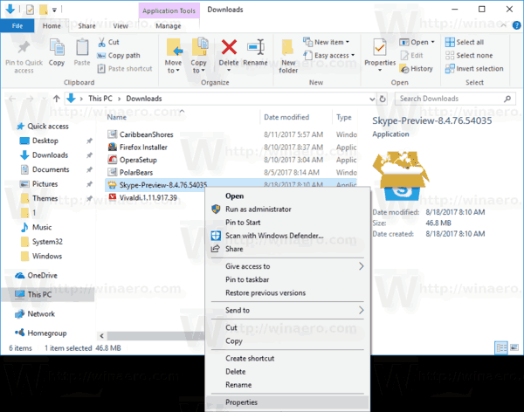Click the Back navigation arrow
Viewport: 524px width, 412px height.
point(12,99)
